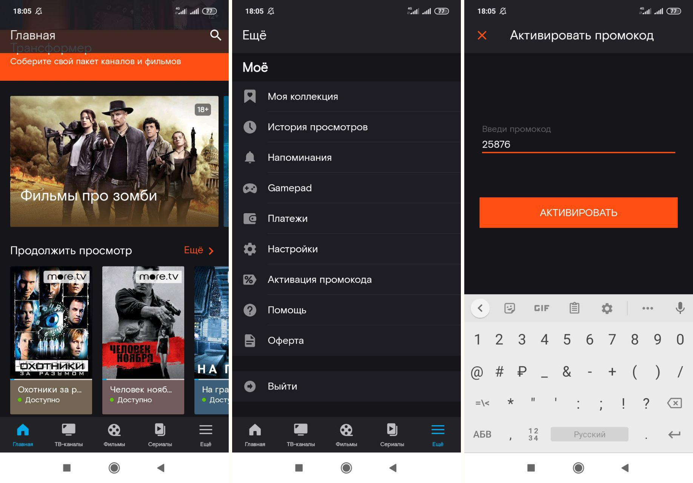Open search on the Главная screen

[216, 35]
